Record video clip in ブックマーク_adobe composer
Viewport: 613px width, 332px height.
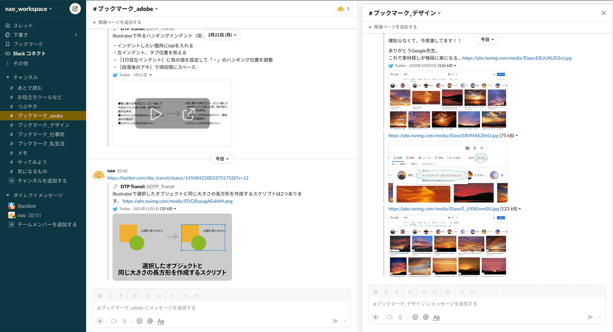pyautogui.click(x=113, y=321)
